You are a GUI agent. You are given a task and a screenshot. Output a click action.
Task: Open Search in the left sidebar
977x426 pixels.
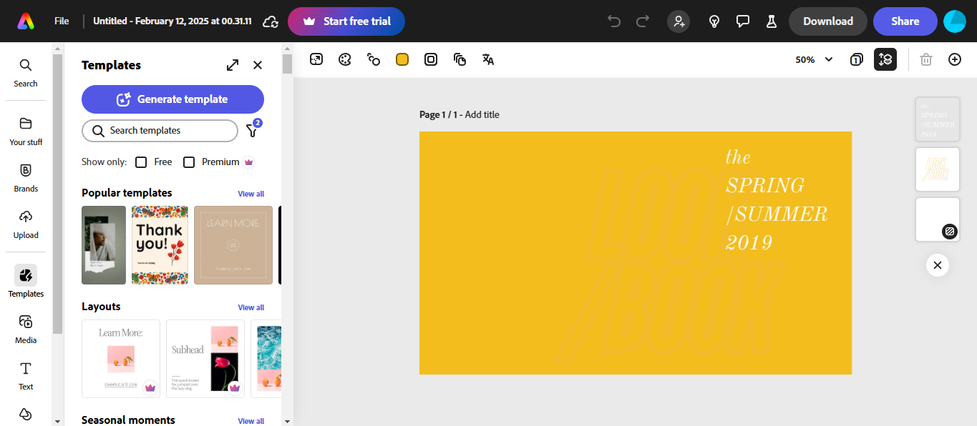pyautogui.click(x=26, y=72)
